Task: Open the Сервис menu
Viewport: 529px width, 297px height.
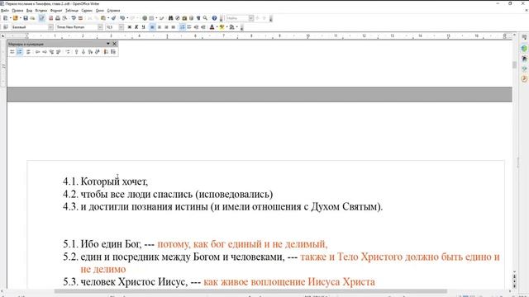Action: (87, 11)
